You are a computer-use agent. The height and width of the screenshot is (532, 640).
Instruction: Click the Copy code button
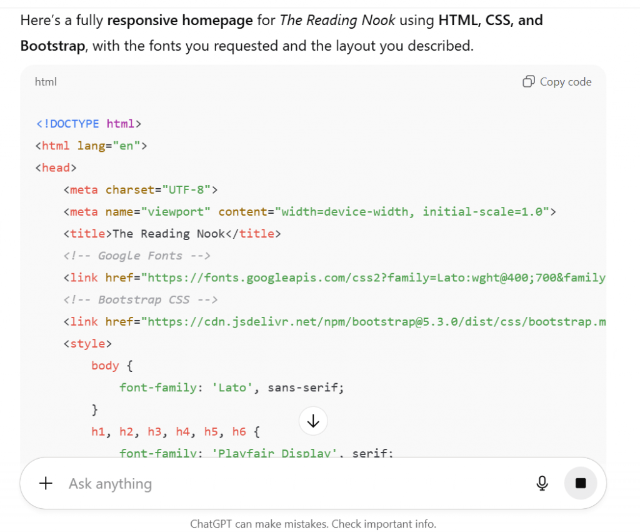(x=556, y=81)
